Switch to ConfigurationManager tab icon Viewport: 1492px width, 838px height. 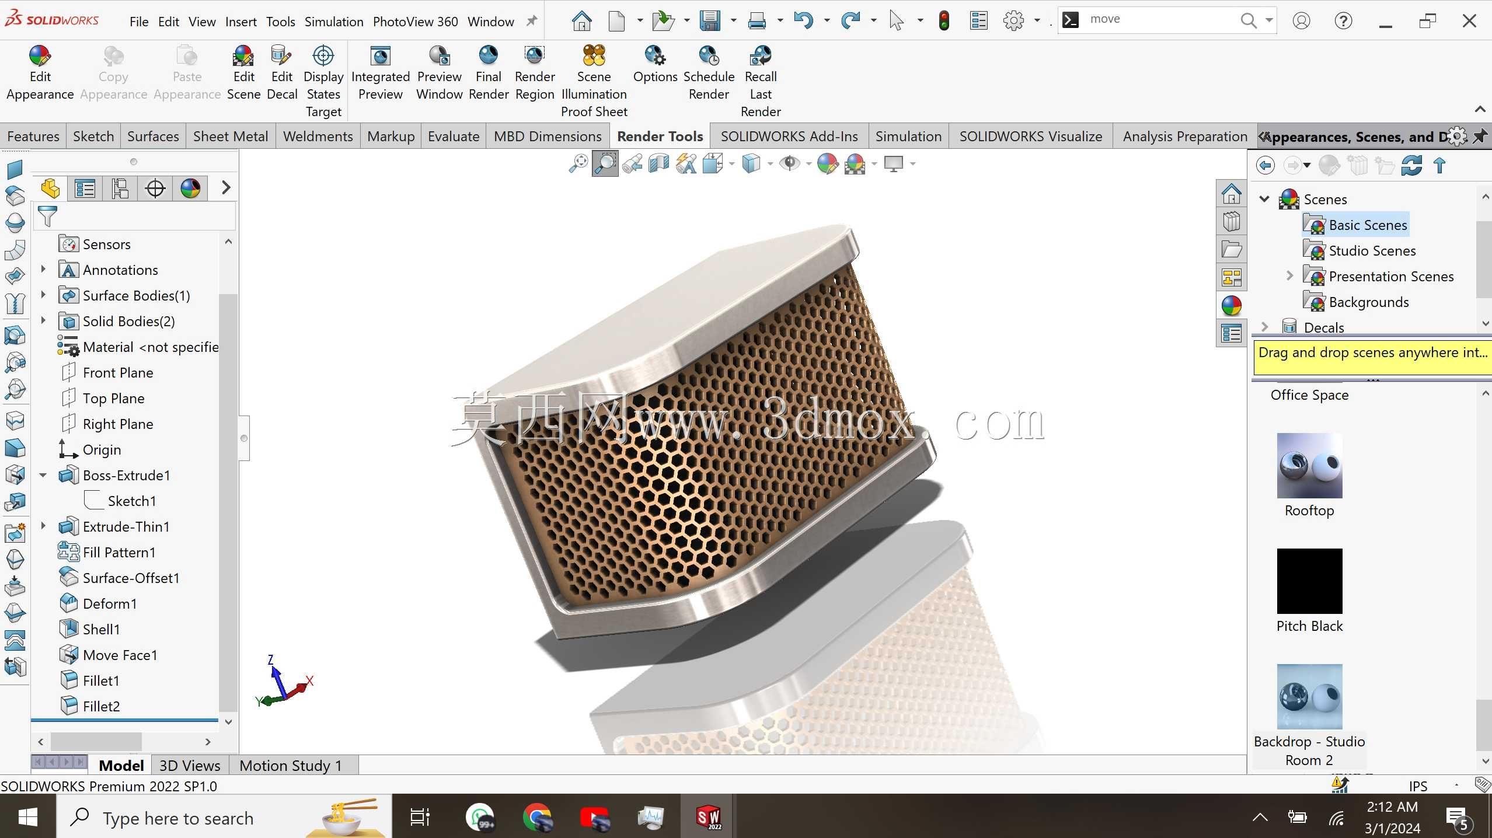tap(120, 188)
